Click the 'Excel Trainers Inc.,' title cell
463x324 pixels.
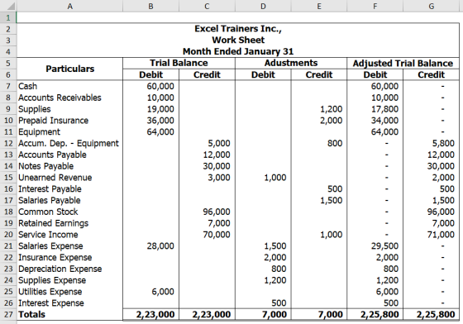coord(238,29)
